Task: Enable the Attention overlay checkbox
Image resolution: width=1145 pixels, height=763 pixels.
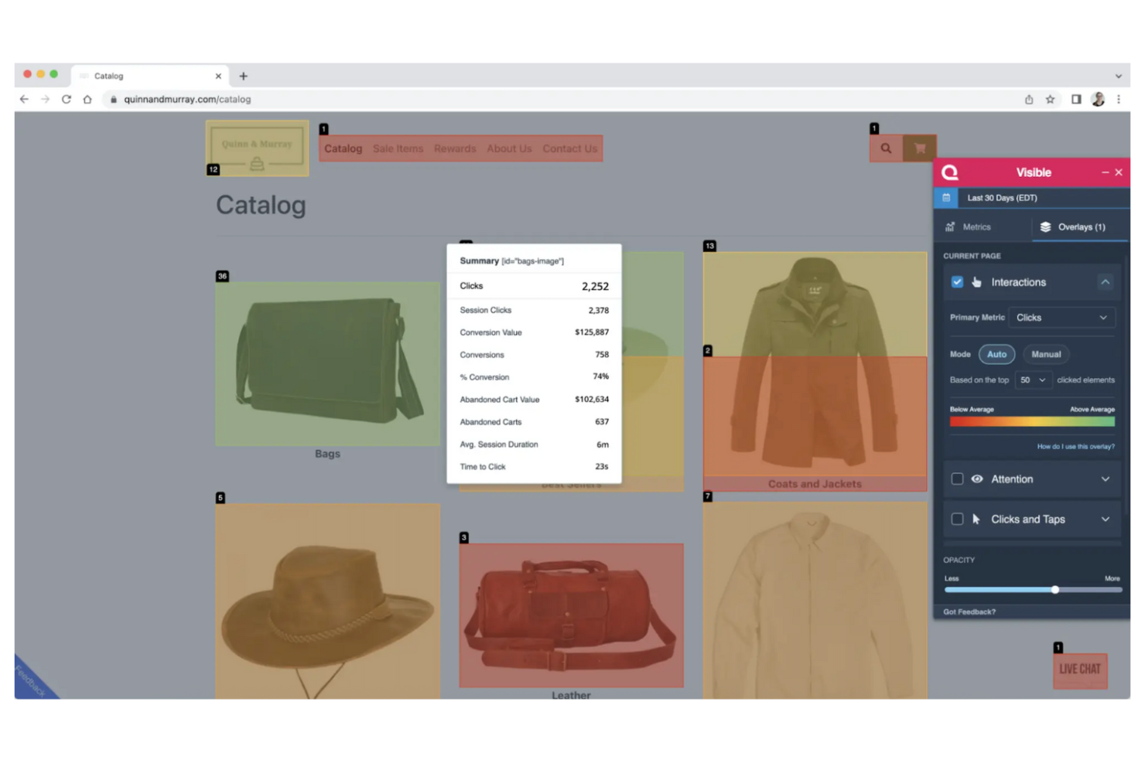Action: point(957,479)
